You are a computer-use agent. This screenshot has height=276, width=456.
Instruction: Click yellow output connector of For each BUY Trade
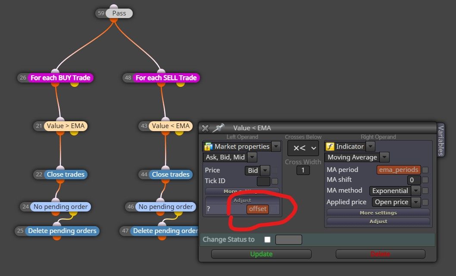pos(75,84)
